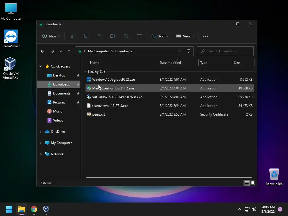Open the See more ellipsis menu

(x=206, y=36)
